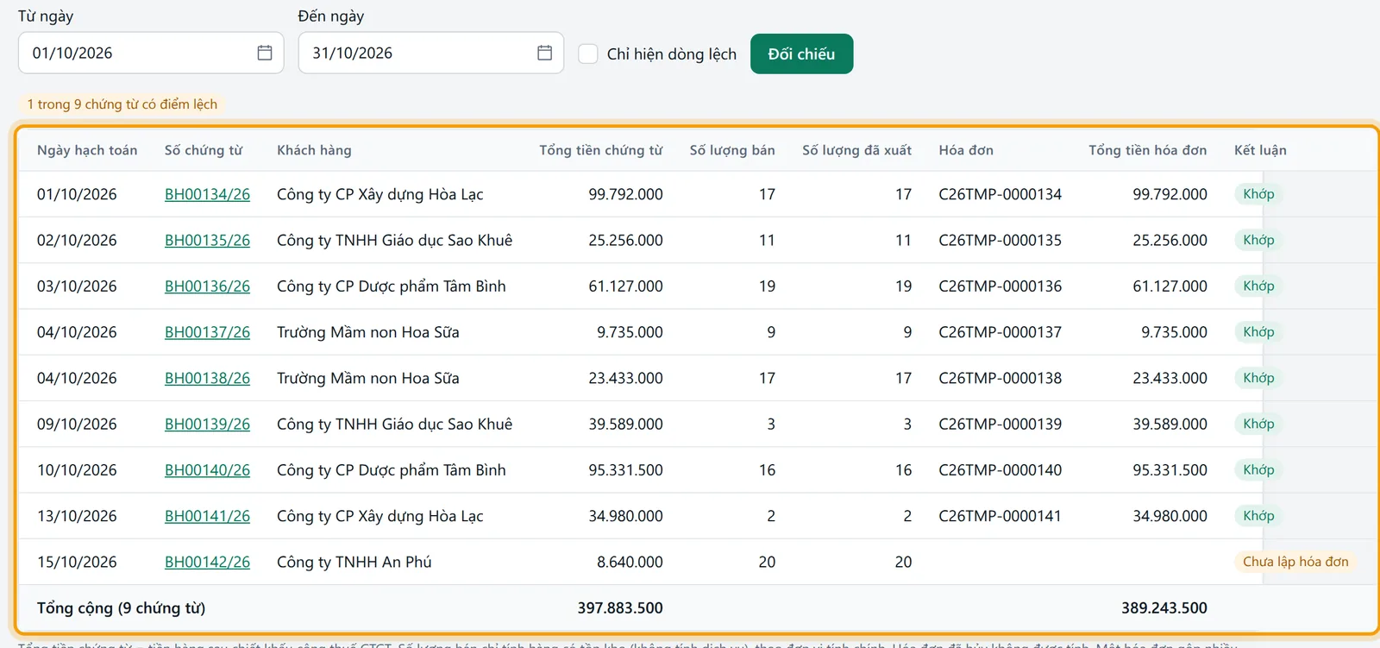Open voucher link BH00141/26
The width and height of the screenshot is (1380, 648).
(x=207, y=516)
